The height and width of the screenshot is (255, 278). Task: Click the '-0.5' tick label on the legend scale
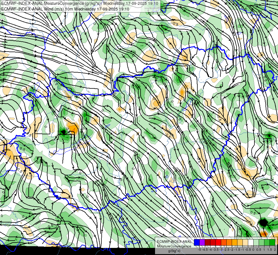(x=248, y=250)
